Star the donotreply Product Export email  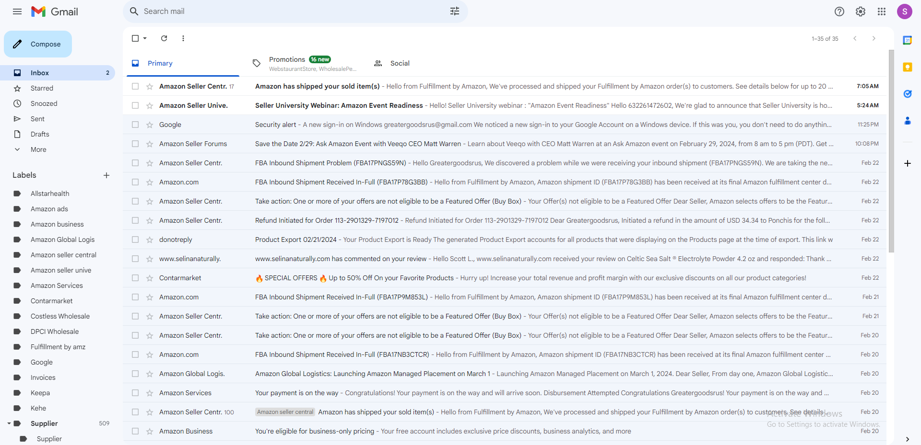point(150,240)
